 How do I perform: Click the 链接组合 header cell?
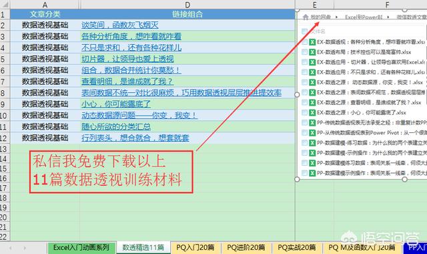[x=187, y=14]
